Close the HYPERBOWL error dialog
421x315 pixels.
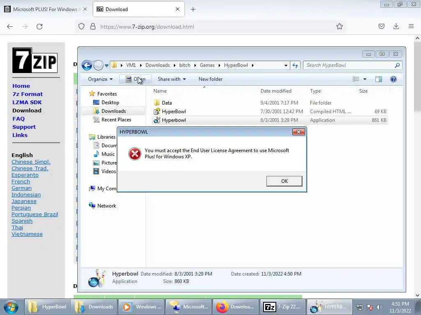(x=298, y=132)
